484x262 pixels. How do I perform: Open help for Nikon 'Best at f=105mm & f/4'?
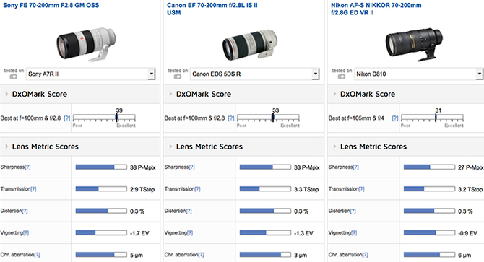[395, 118]
